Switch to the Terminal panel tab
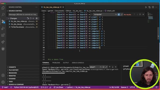Image resolution: width=160 pixels, height=90 pixels. tap(46, 63)
